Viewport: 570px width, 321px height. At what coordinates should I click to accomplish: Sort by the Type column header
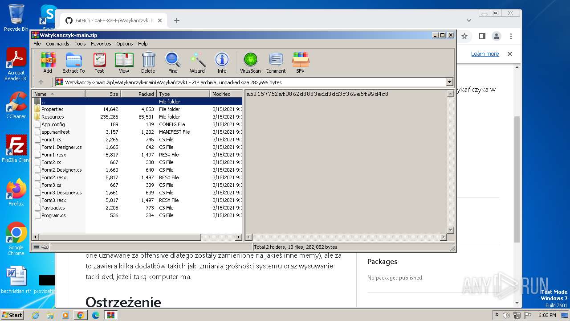183,94
